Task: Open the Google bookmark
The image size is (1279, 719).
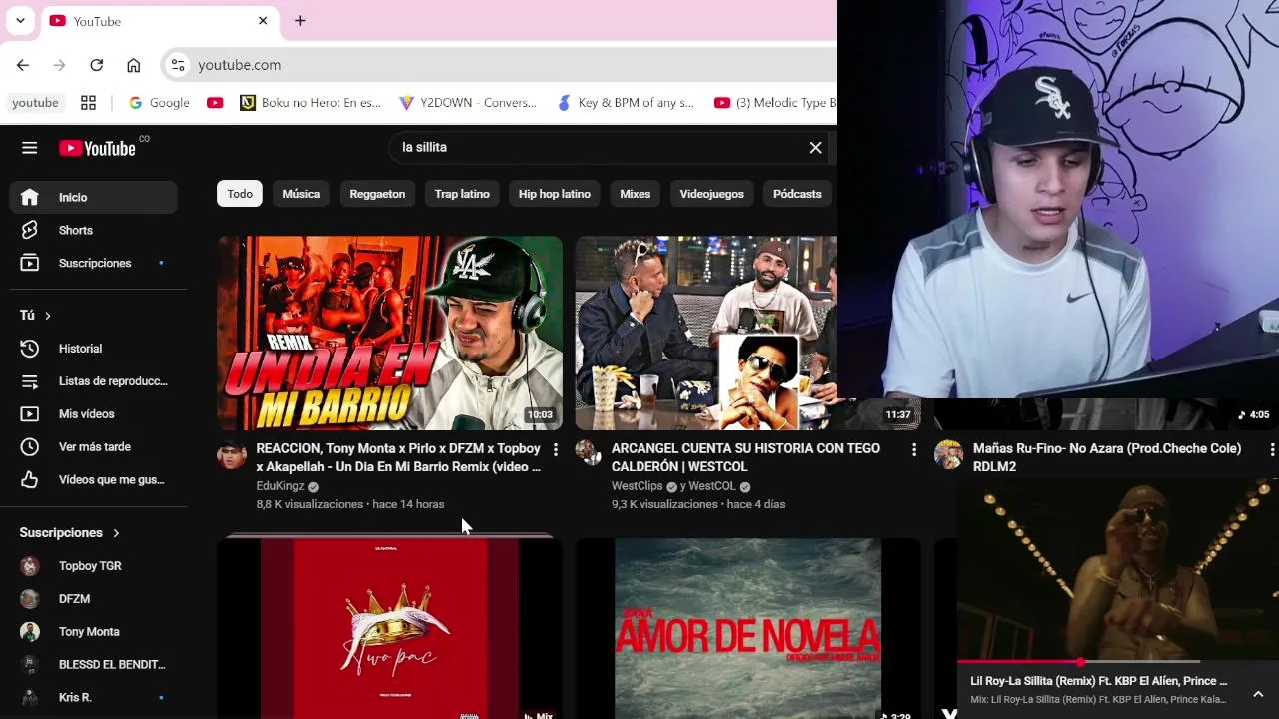Action: 159,103
